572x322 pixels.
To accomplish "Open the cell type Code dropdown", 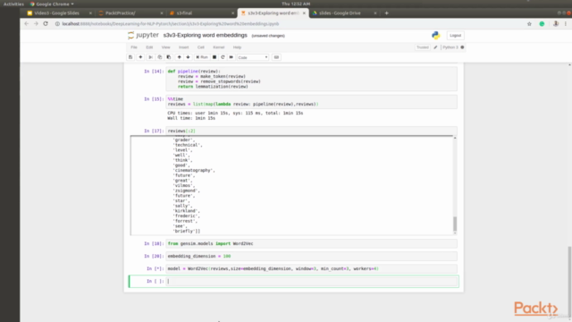I will coord(253,57).
